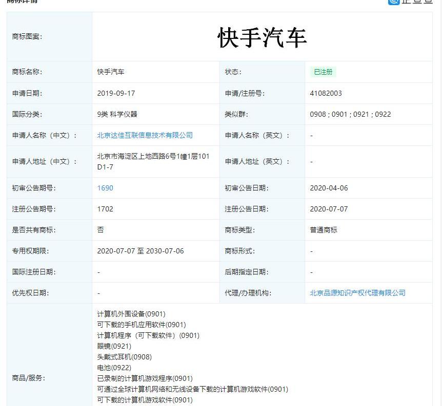Click the green 已注册 status badge

point(323,72)
